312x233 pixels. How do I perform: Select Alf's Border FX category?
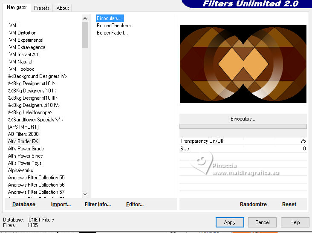pyautogui.click(x=23, y=141)
